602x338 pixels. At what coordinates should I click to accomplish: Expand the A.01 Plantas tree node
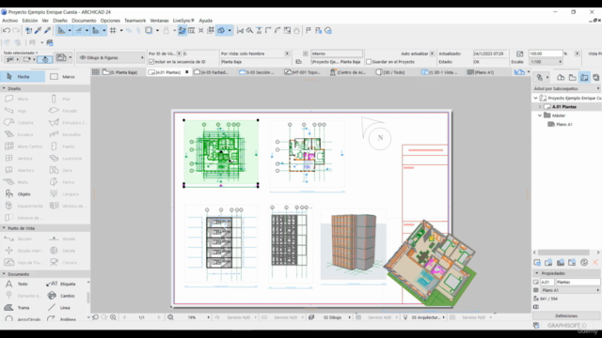[x=540, y=107]
